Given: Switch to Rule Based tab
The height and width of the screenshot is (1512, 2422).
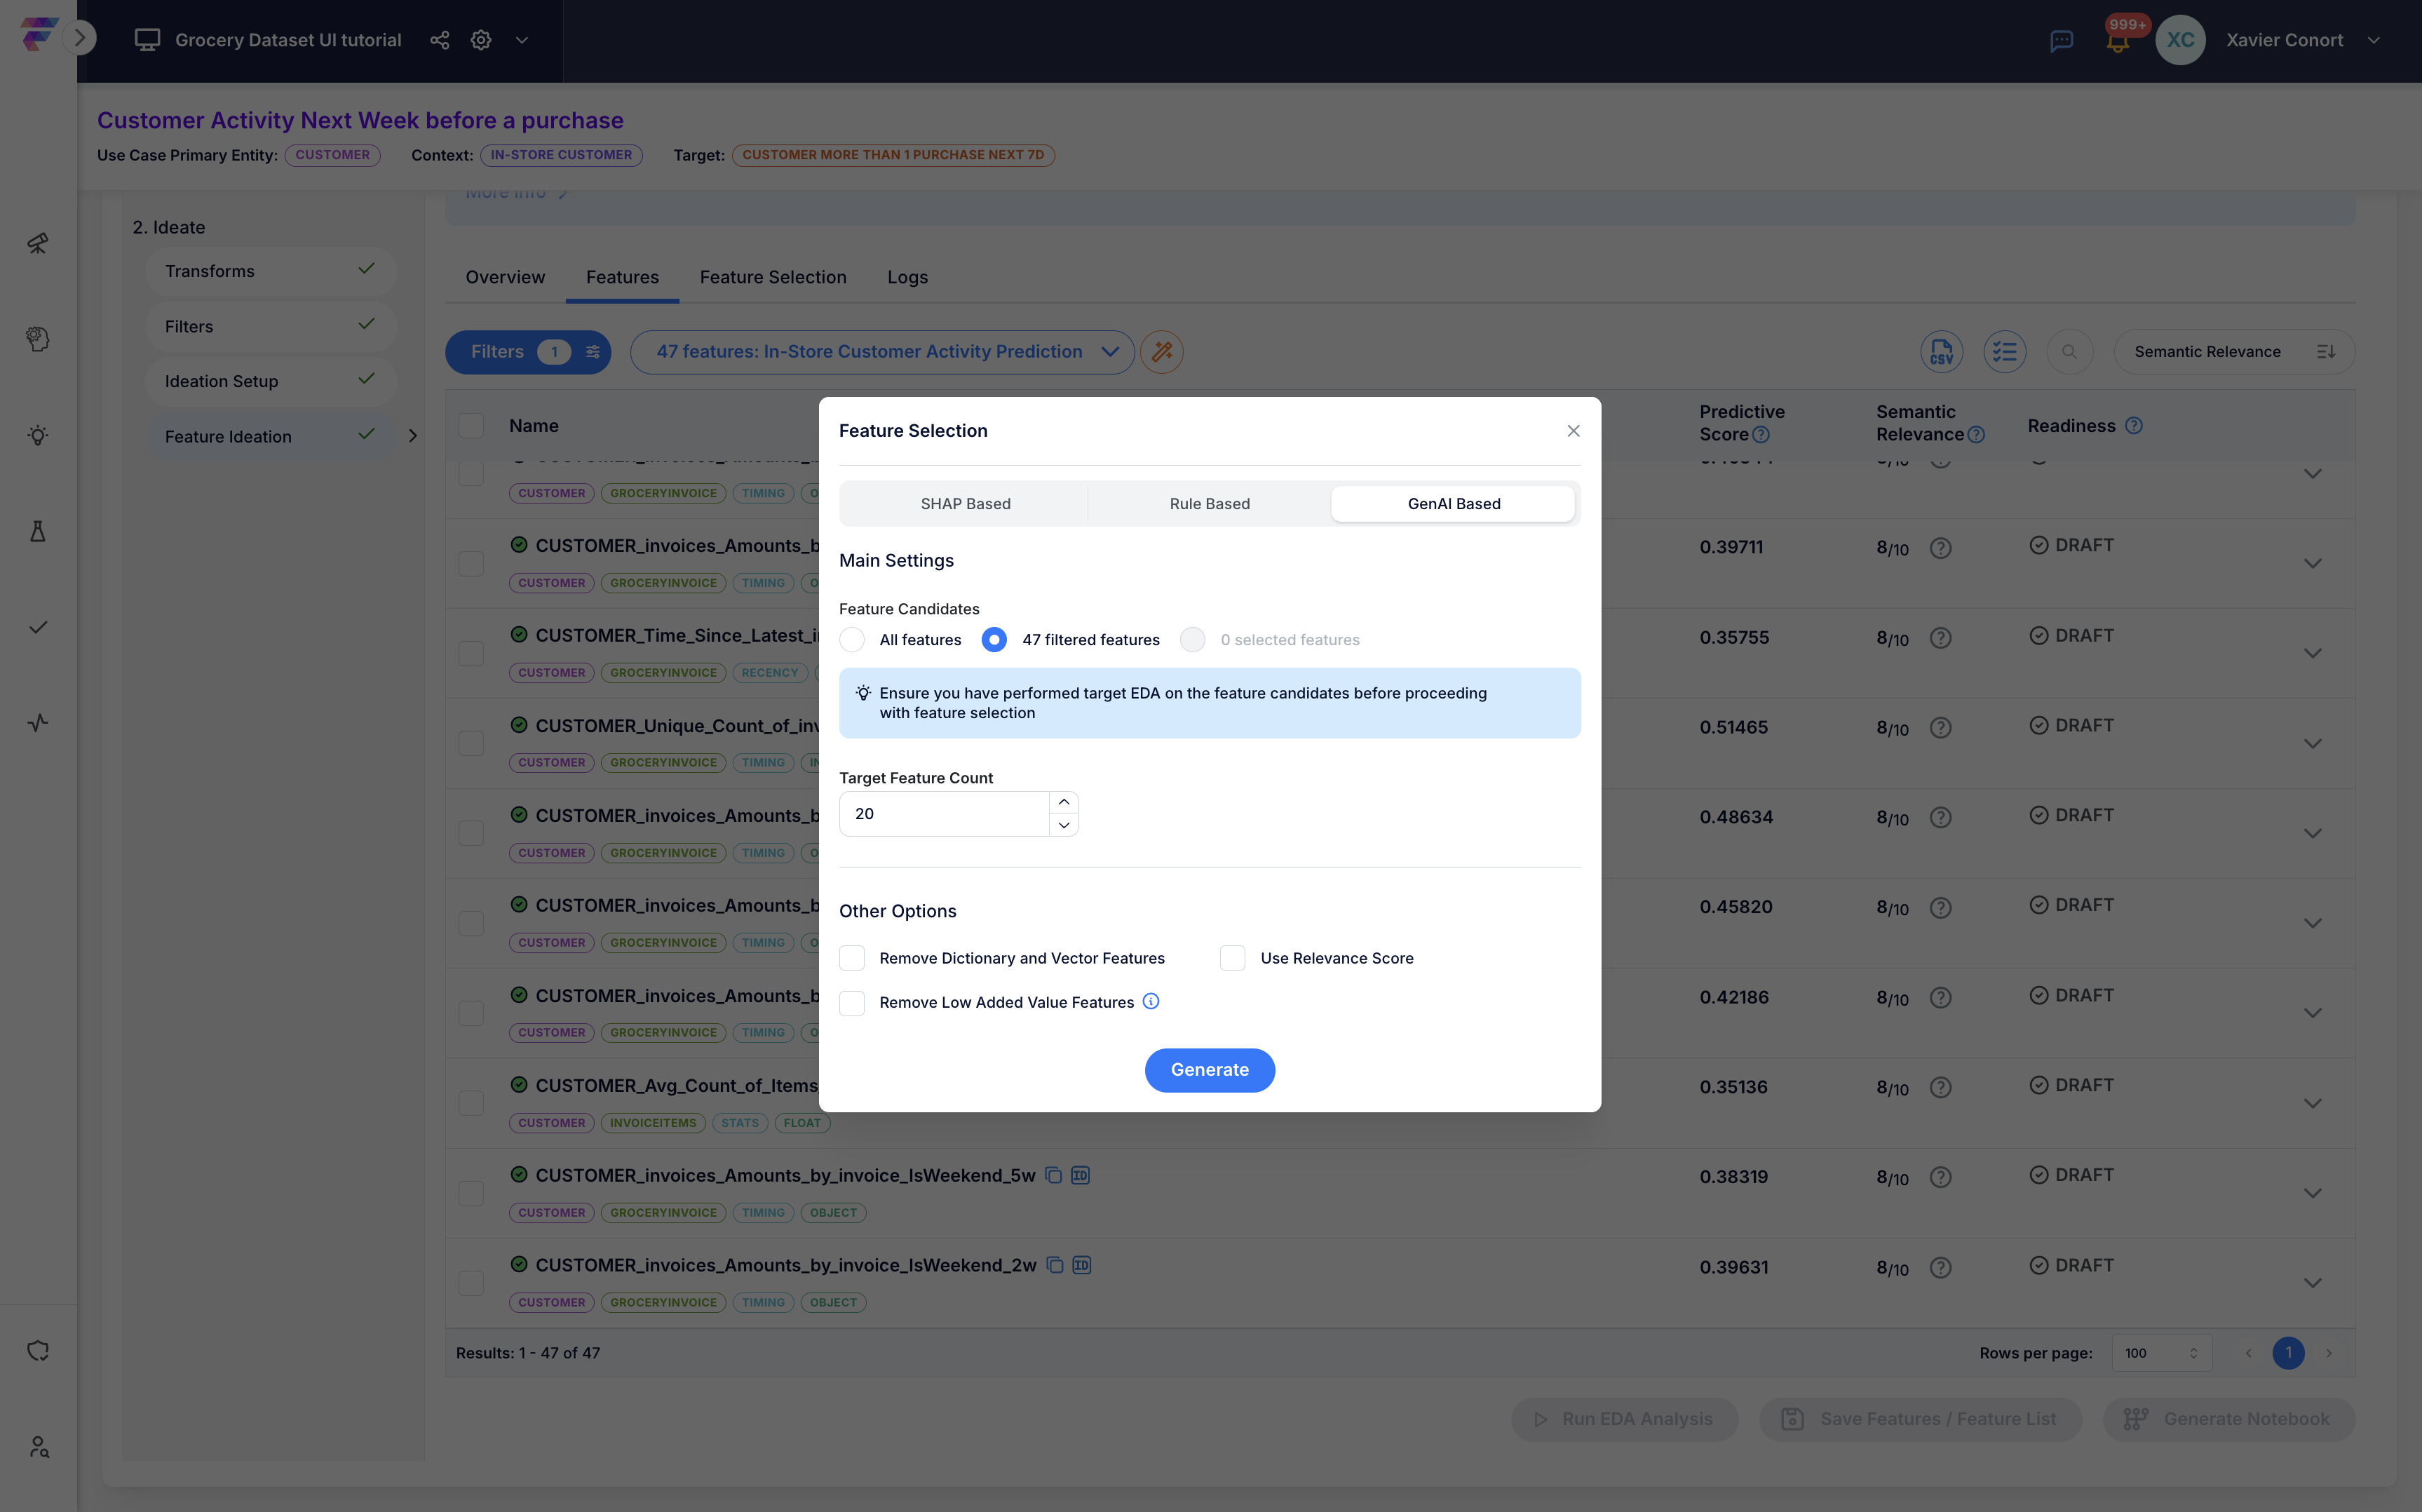Looking at the screenshot, I should [x=1210, y=503].
